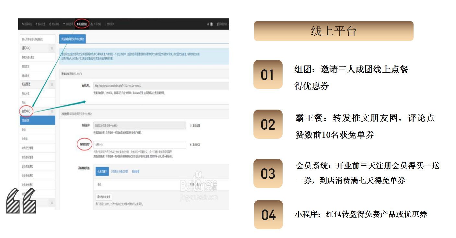Select the 包含关键字 tab

102,172
